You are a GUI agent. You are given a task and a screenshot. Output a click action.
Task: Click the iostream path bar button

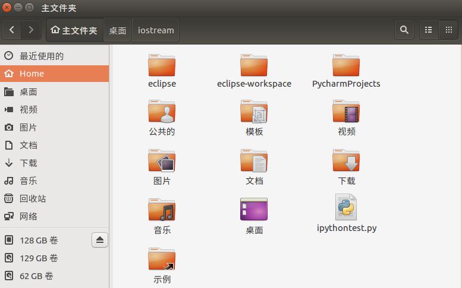156,30
